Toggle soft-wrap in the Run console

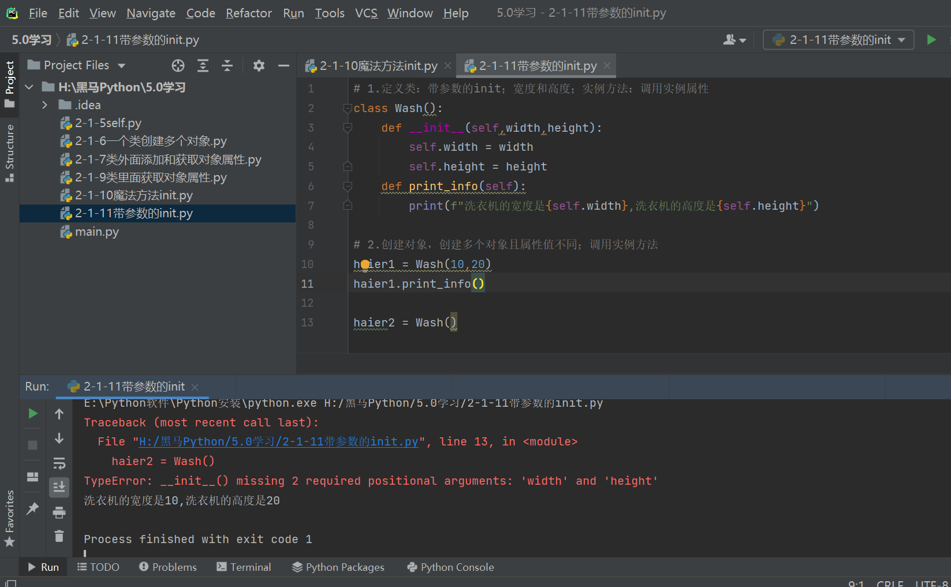point(59,463)
